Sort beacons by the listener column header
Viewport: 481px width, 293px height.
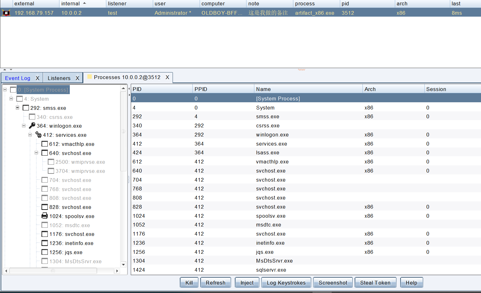(129, 4)
